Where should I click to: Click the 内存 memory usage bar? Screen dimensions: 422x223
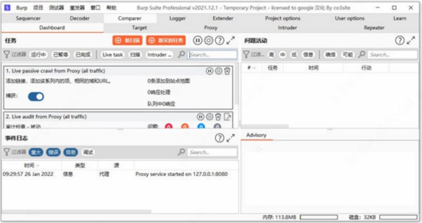(x=319, y=217)
